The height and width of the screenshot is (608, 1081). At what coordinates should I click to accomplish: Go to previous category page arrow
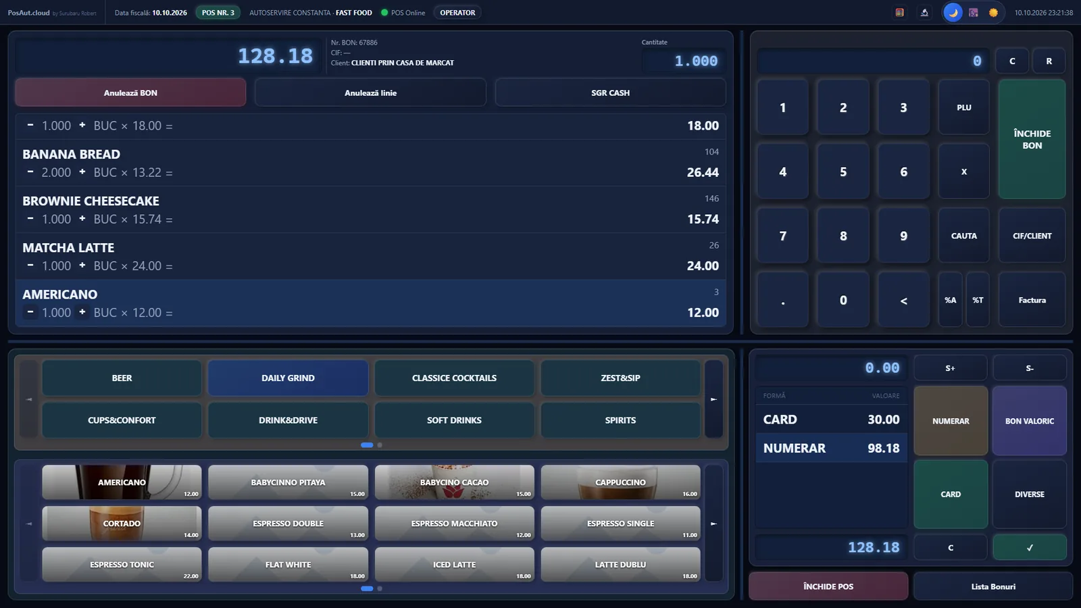tap(29, 399)
